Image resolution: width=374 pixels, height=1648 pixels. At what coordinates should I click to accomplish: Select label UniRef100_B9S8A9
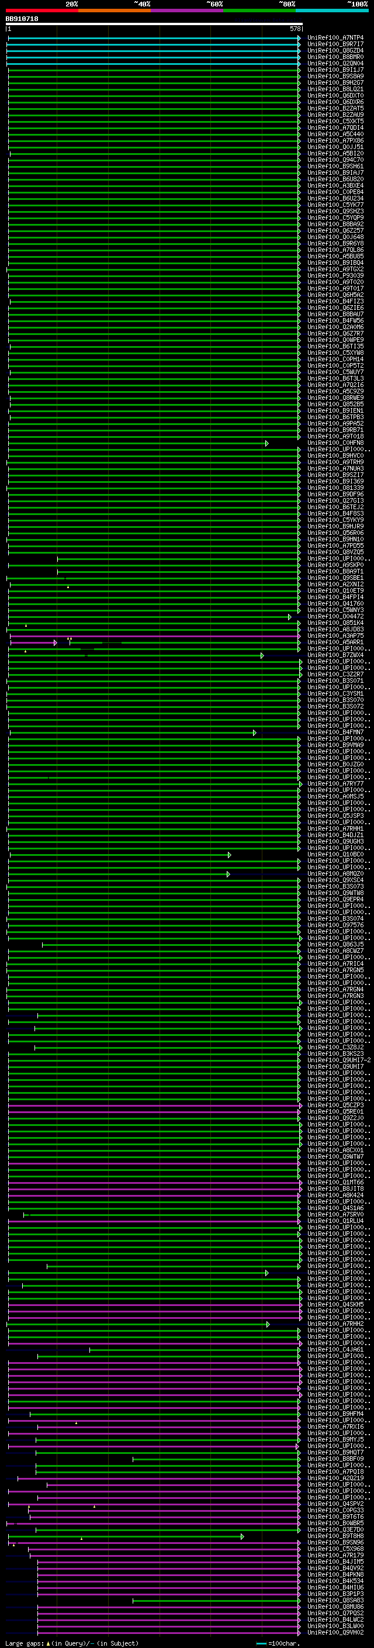335,76
